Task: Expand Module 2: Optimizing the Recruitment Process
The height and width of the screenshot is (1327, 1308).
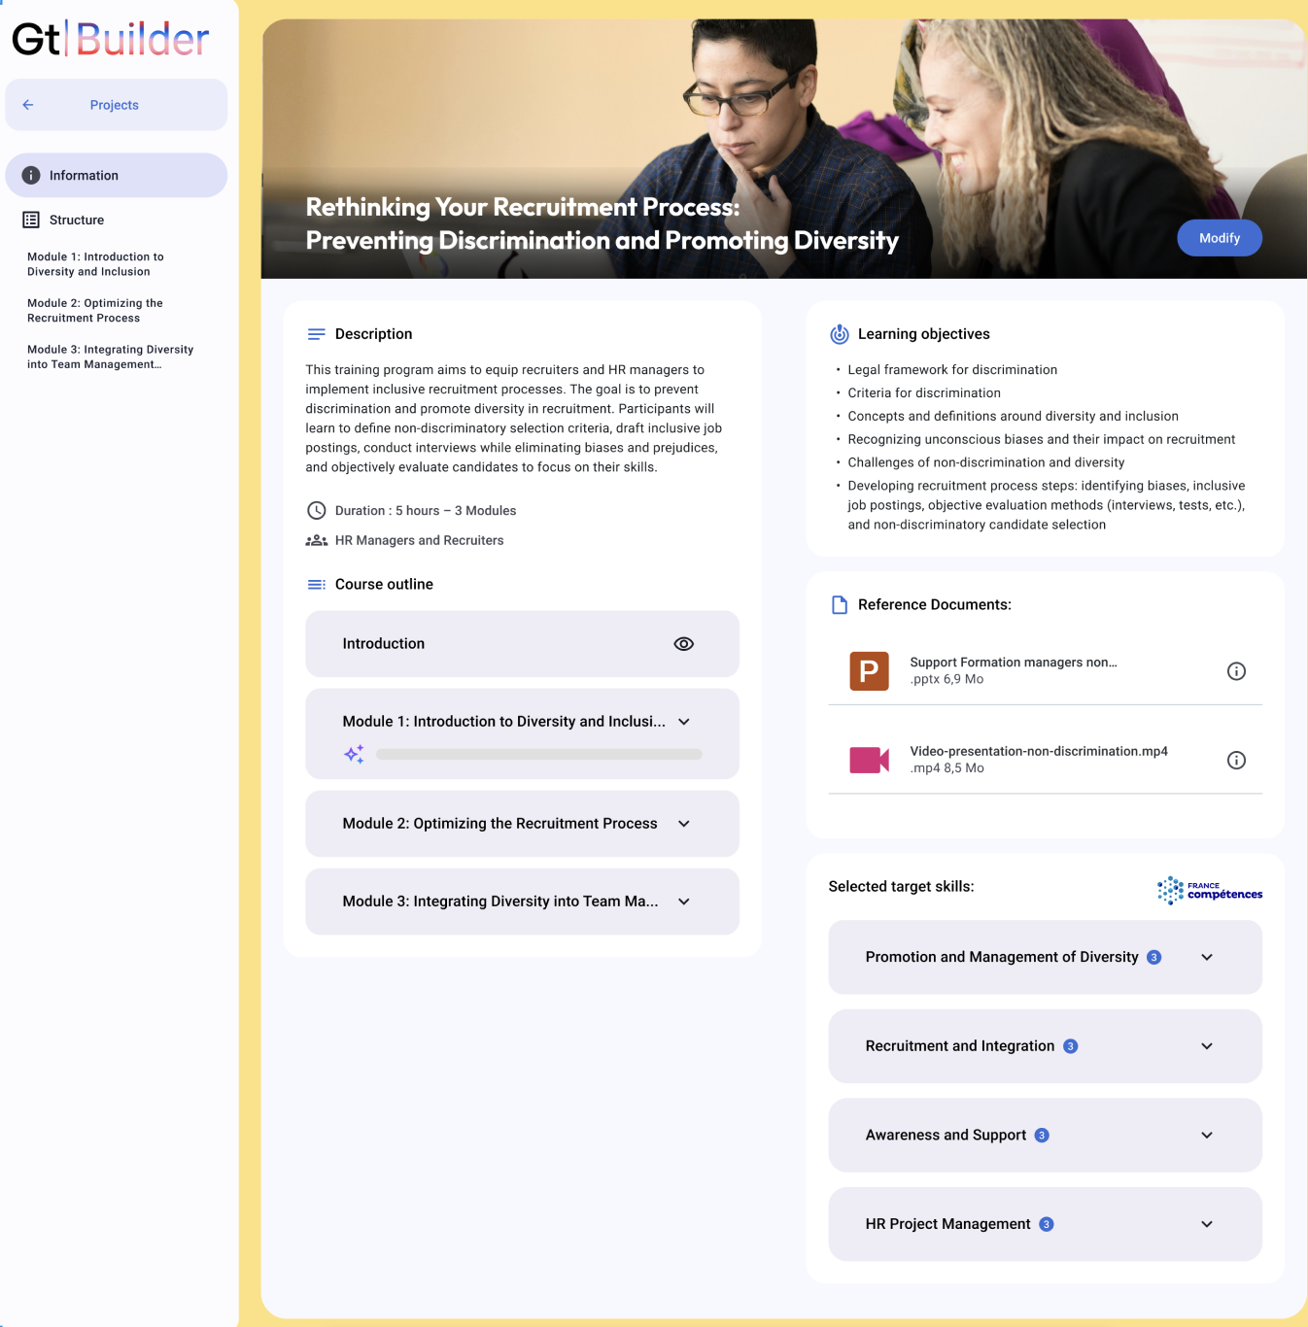Action: point(683,824)
